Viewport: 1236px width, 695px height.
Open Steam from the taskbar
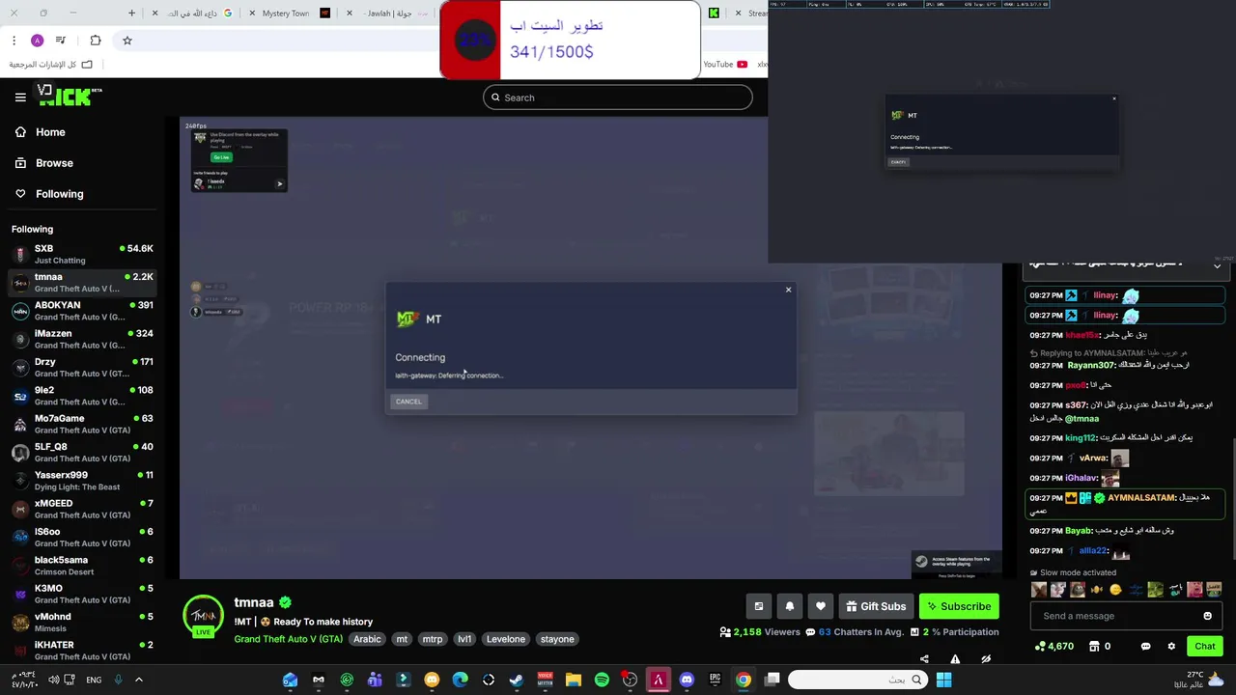coord(517,680)
